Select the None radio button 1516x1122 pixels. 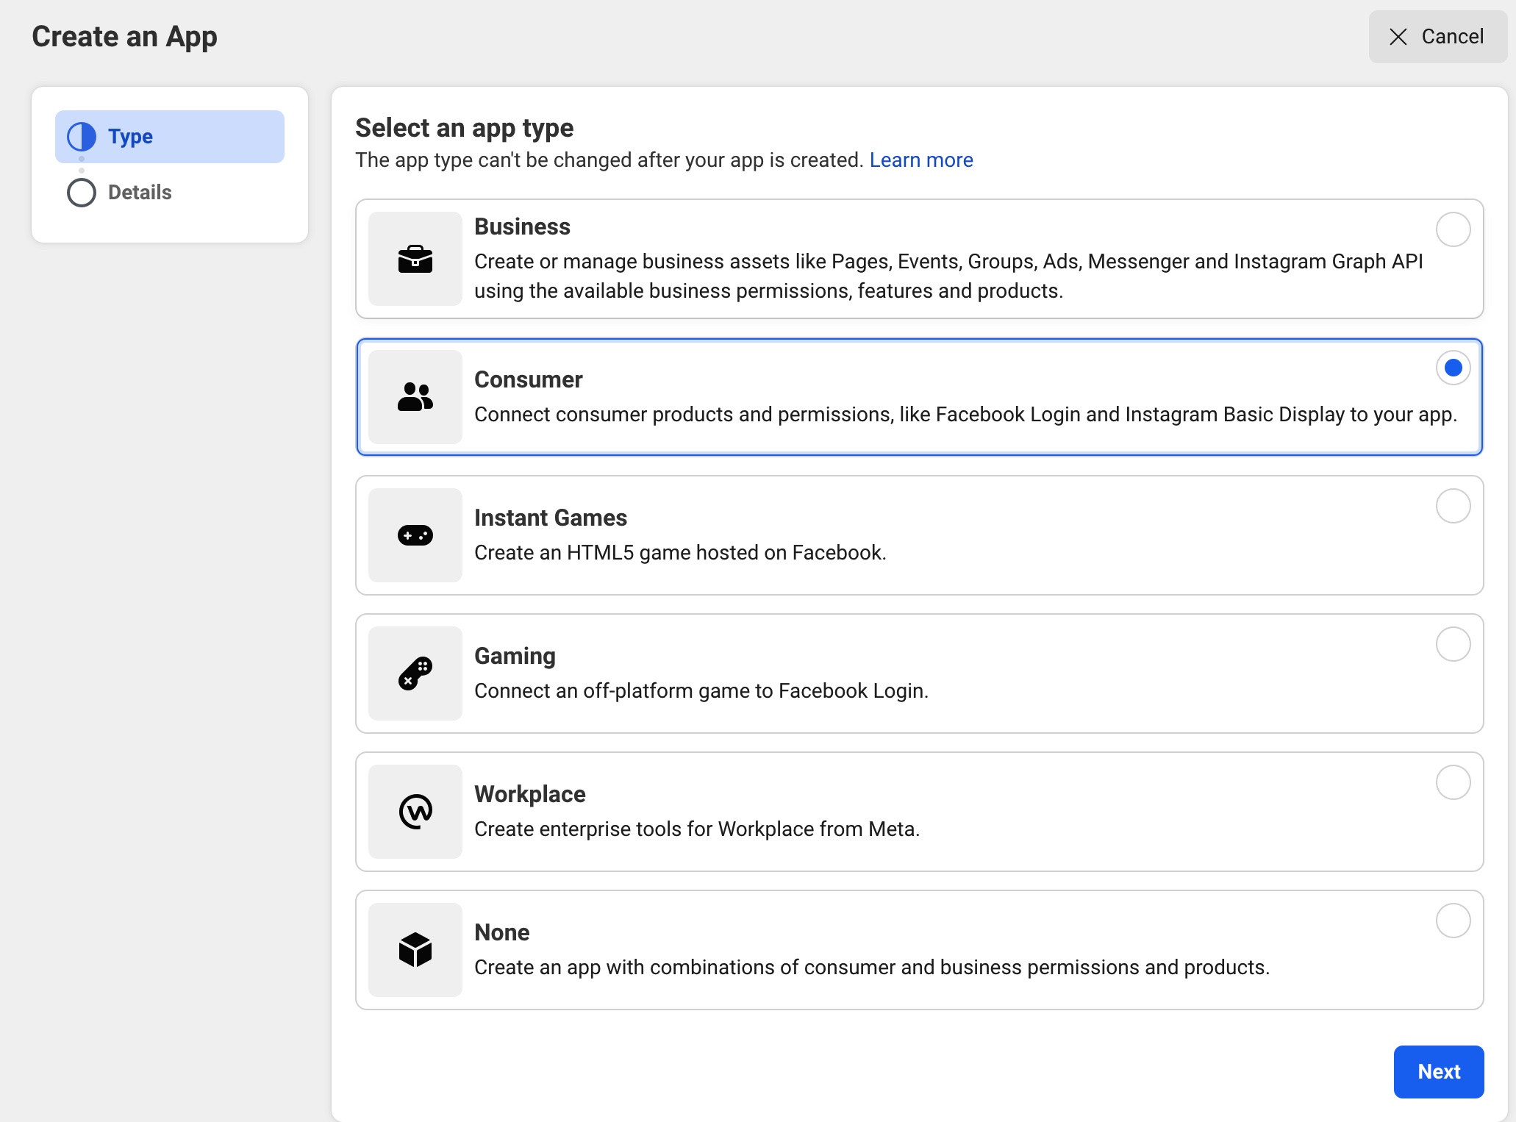(1453, 921)
